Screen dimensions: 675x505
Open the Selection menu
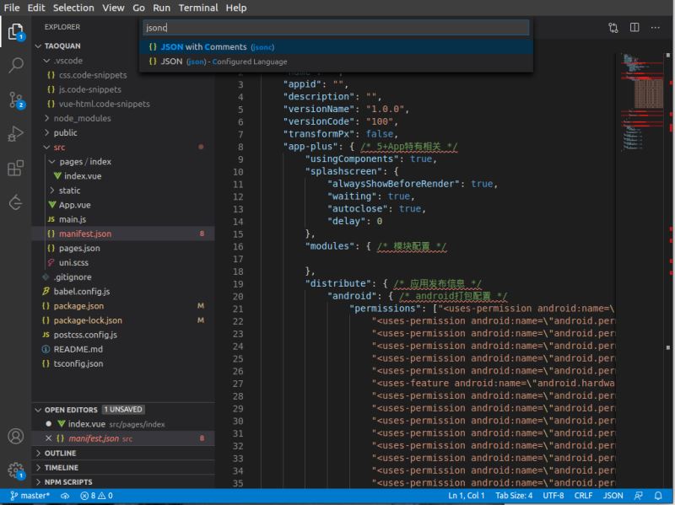[73, 8]
